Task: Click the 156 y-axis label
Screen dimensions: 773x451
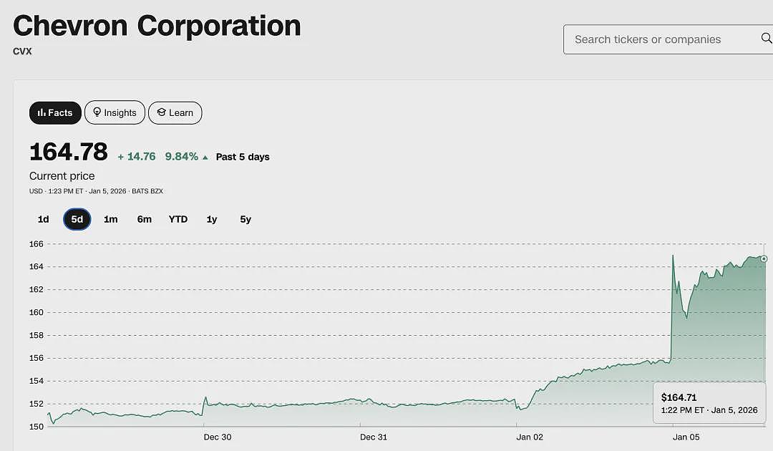Action: coord(37,359)
